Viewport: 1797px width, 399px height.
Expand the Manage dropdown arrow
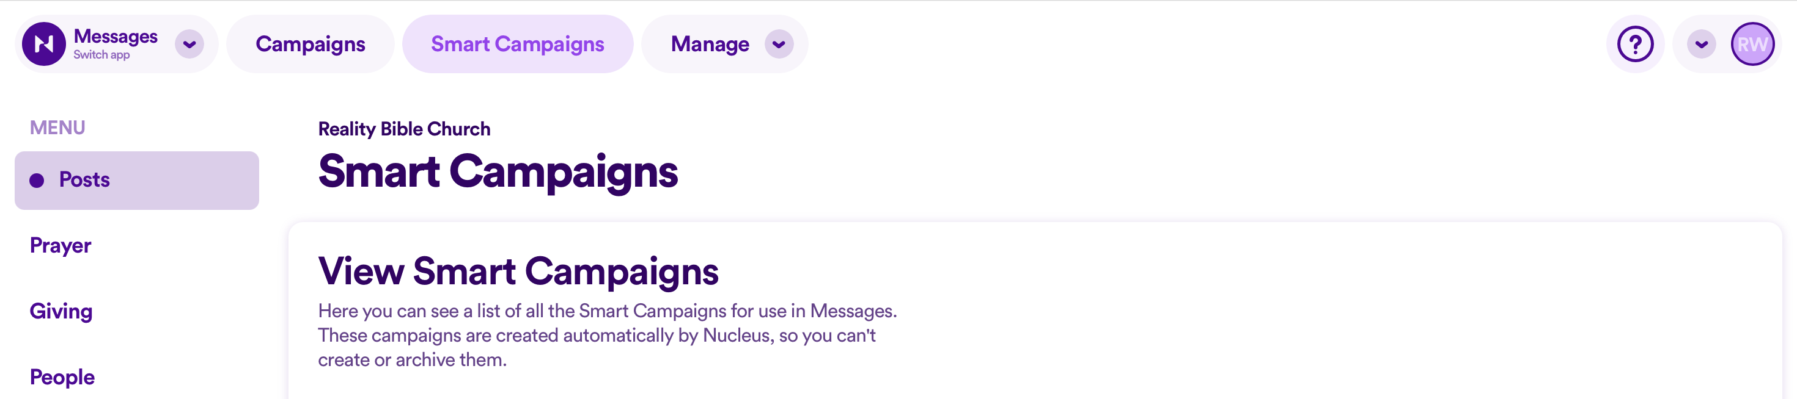(x=779, y=44)
